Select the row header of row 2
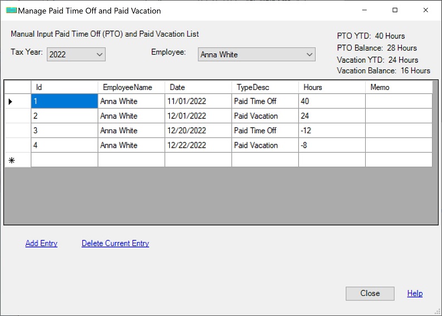The width and height of the screenshot is (442, 316). point(17,116)
